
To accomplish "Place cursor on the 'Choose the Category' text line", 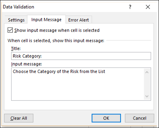I will 59,72.
